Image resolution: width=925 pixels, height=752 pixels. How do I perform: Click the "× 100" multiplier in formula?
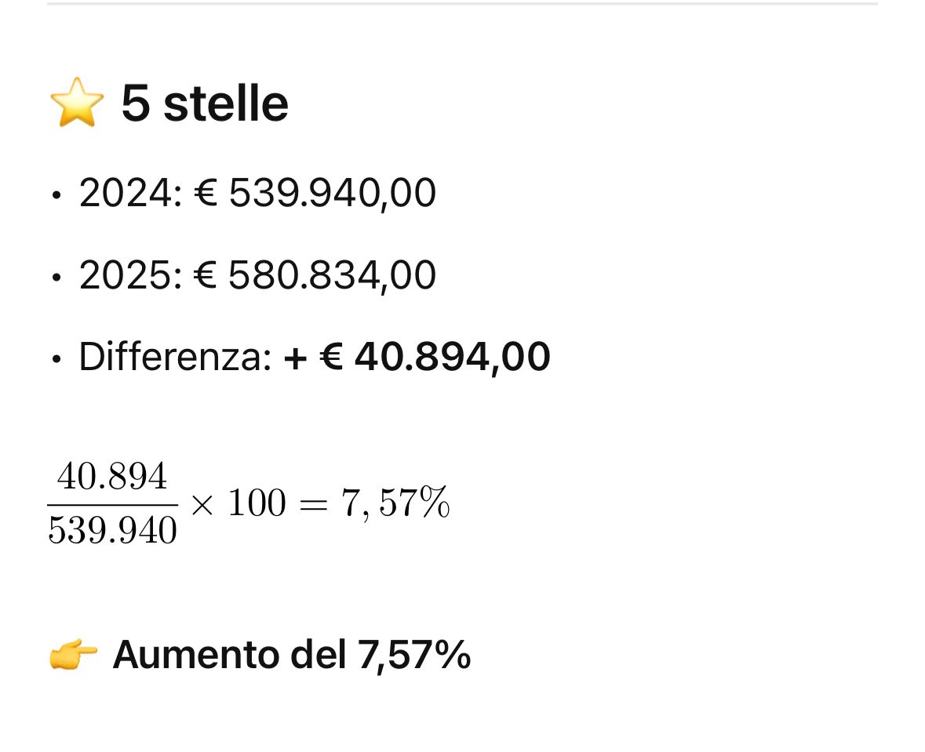pos(238,503)
